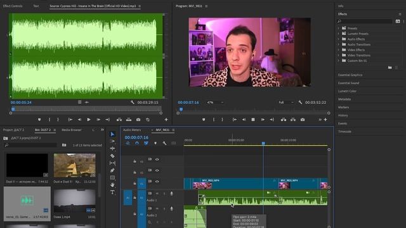Viewport: 406px width, 228px height.
Task: Open Program monitor settings wrench
Action: 300,103
